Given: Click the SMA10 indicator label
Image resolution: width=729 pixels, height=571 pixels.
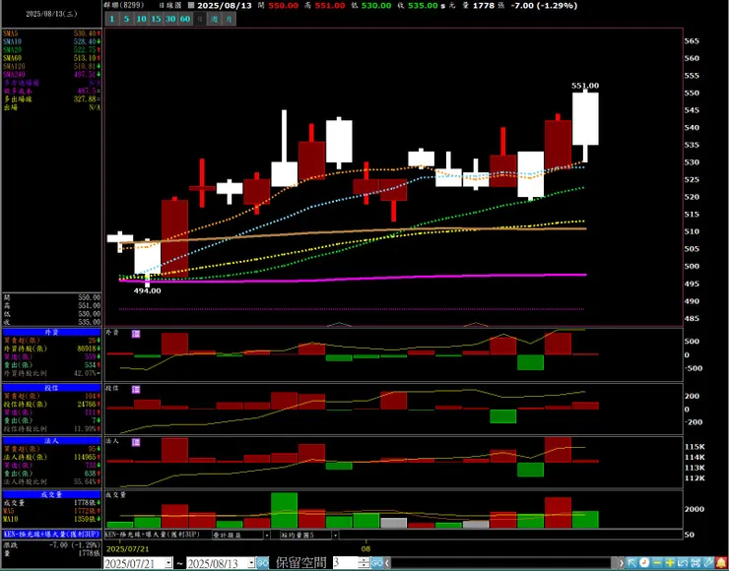Looking at the screenshot, I should [12, 41].
